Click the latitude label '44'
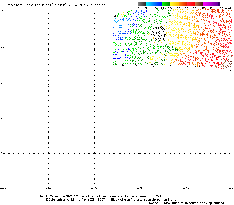This screenshot has height=205, width=234. 3,119
